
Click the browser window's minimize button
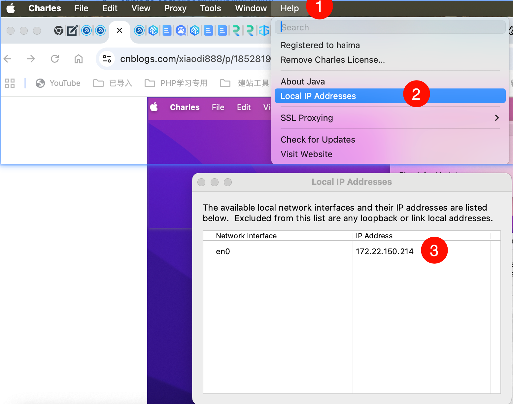point(24,31)
